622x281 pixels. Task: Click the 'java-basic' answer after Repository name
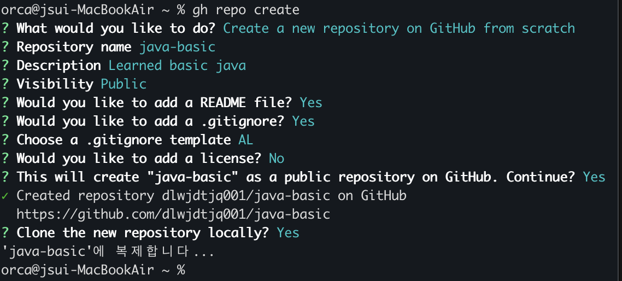coord(177,47)
